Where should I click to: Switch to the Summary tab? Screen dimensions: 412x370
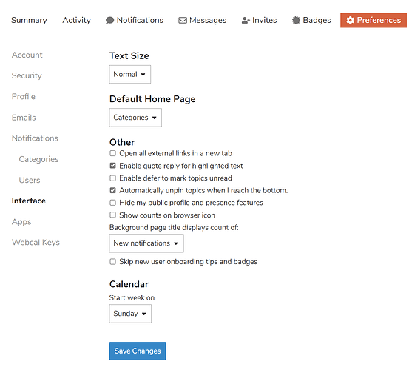(x=29, y=20)
